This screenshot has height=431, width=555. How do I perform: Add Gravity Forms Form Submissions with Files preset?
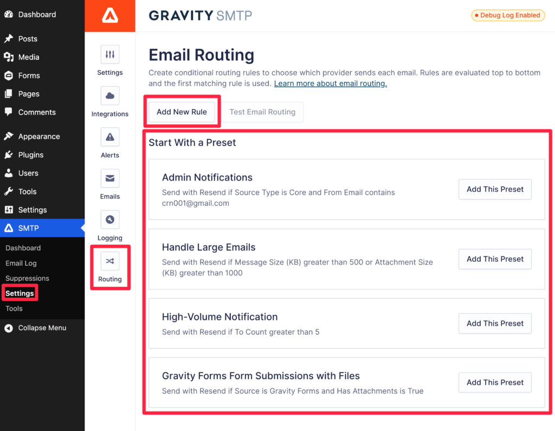(495, 383)
